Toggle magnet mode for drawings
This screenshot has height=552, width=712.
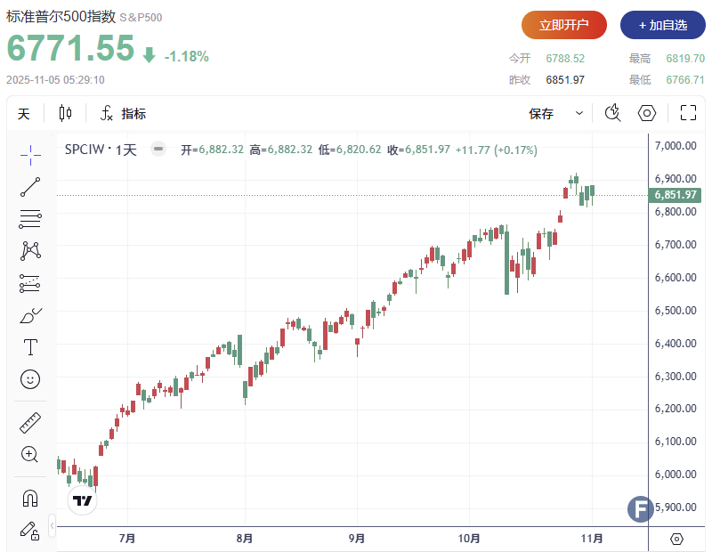(30, 498)
